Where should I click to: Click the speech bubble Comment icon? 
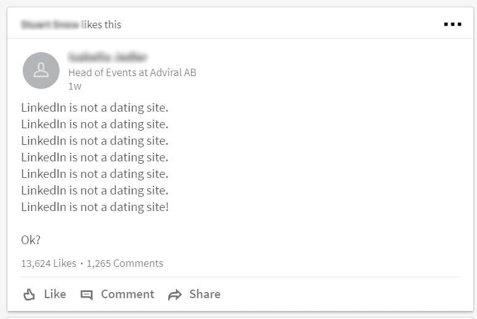pos(87,294)
